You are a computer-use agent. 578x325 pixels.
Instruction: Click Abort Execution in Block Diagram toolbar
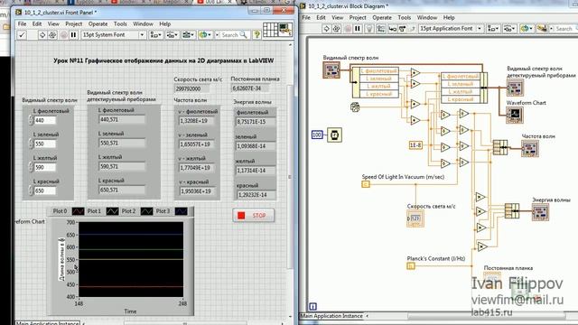click(x=348, y=28)
